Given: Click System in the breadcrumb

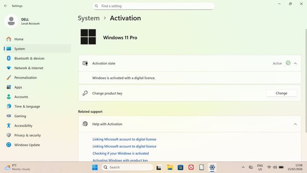Looking at the screenshot, I should [89, 18].
